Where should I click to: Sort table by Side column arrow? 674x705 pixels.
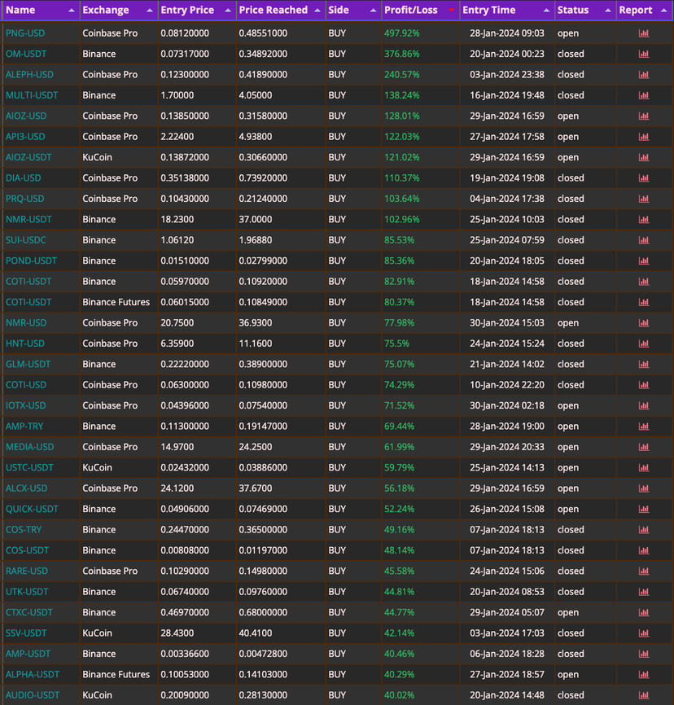pyautogui.click(x=373, y=11)
